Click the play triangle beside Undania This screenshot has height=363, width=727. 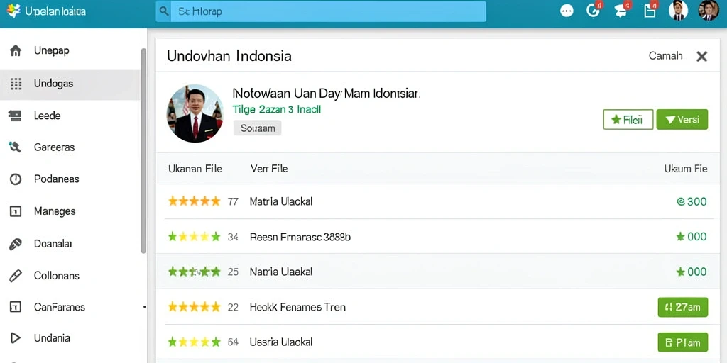pos(16,338)
